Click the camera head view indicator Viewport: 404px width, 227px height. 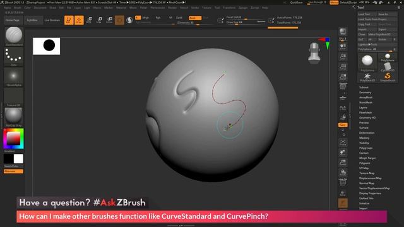314,53
